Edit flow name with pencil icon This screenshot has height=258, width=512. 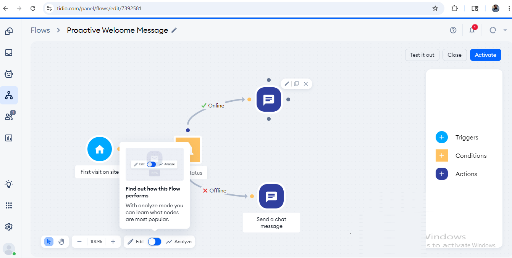click(x=174, y=30)
